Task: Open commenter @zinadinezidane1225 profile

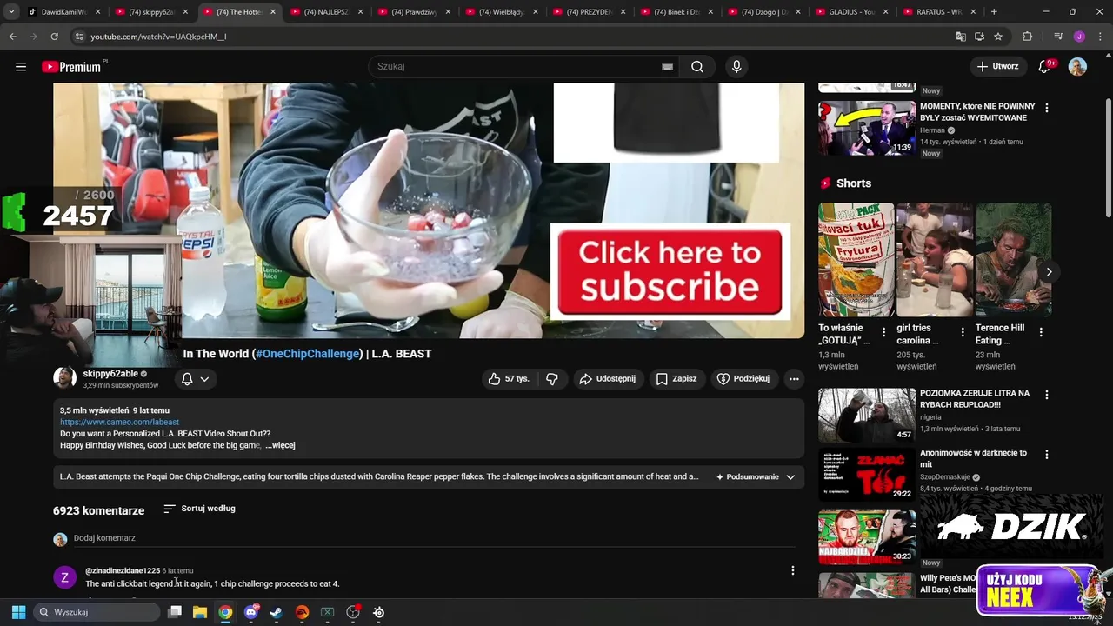Action: (x=123, y=571)
